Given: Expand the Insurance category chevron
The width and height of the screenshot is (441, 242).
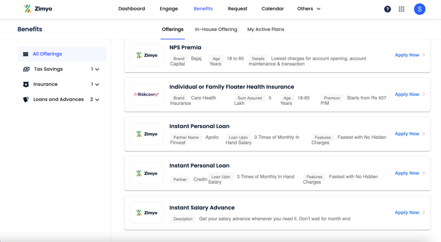Looking at the screenshot, I should tap(97, 85).
